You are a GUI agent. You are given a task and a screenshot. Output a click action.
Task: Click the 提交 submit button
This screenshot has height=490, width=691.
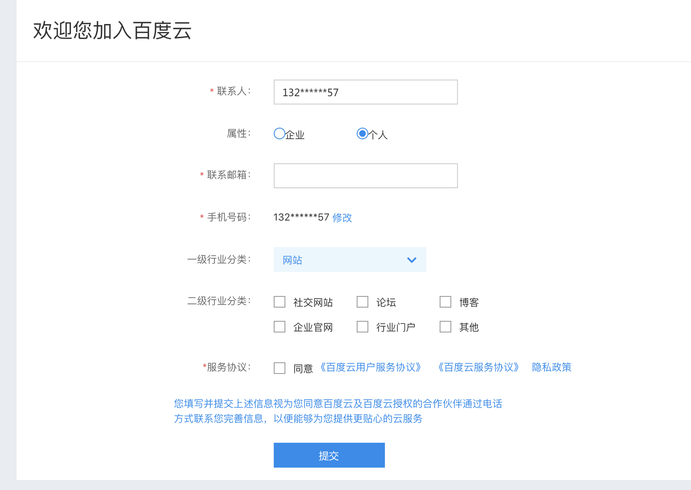click(329, 455)
